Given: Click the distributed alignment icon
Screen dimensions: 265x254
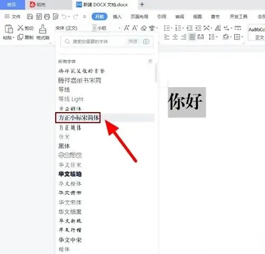Looking at the screenshot, I should pos(200,37).
